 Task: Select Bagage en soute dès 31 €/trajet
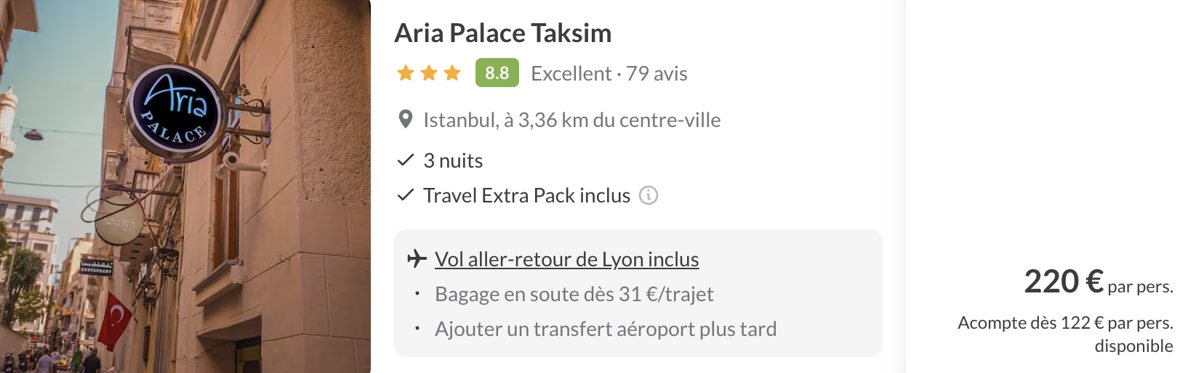coord(574,294)
